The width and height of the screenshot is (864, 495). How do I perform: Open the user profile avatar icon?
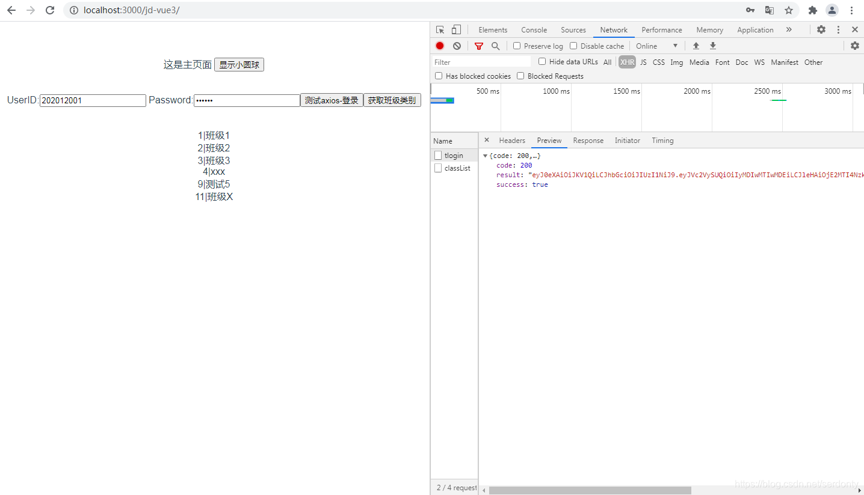click(832, 10)
